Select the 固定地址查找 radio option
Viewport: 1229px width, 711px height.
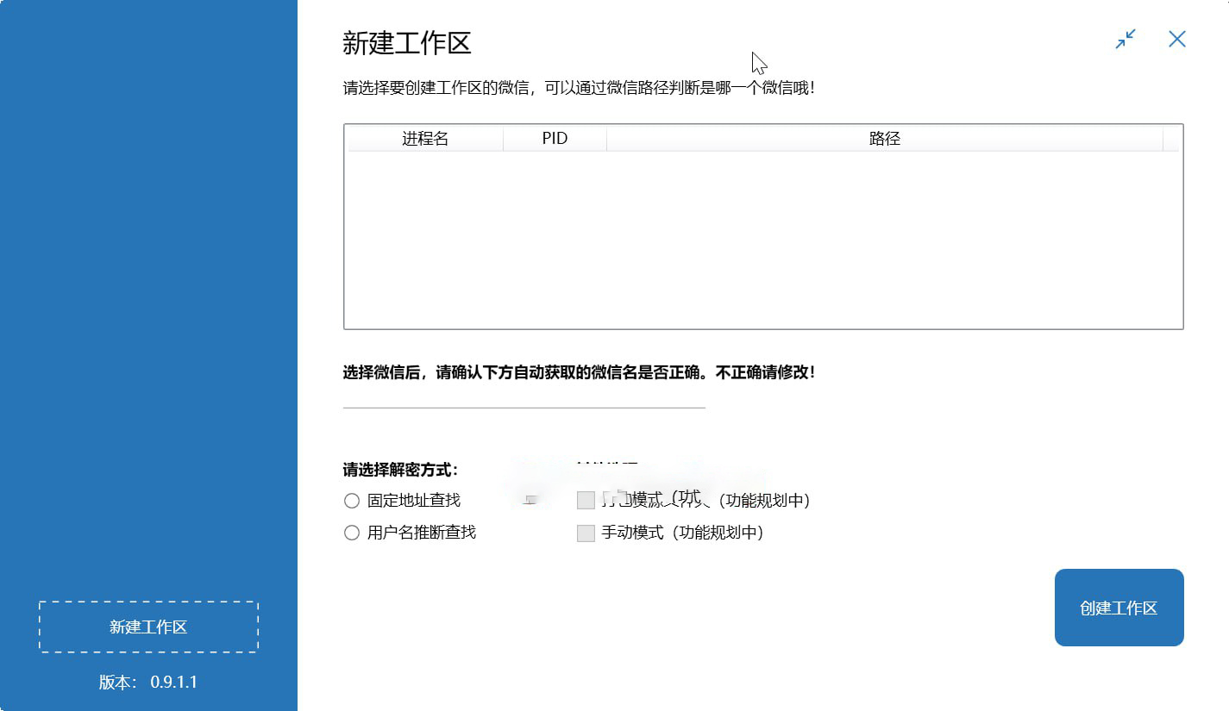(x=352, y=501)
